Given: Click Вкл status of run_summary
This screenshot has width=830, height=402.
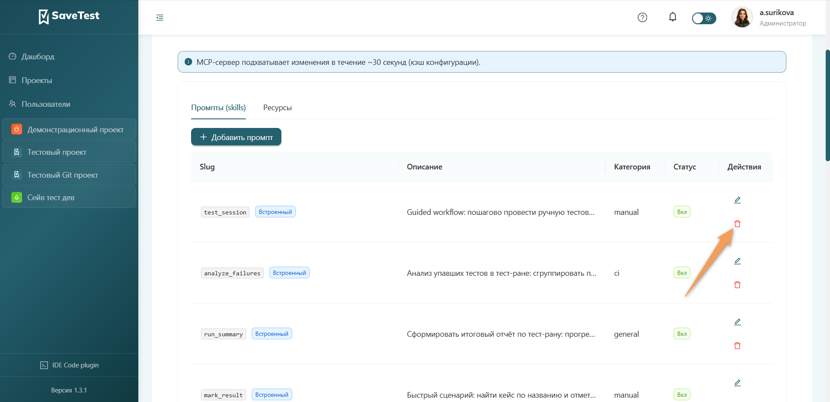Looking at the screenshot, I should click(682, 334).
